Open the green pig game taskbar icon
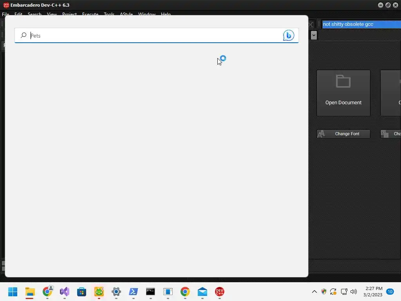 point(99,292)
